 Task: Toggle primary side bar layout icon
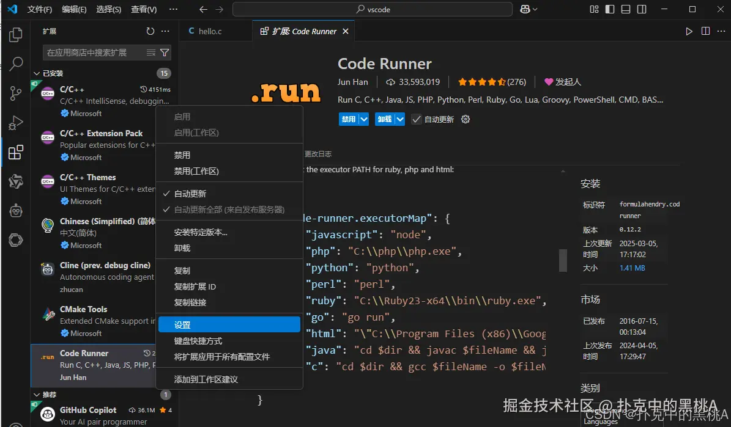point(610,9)
